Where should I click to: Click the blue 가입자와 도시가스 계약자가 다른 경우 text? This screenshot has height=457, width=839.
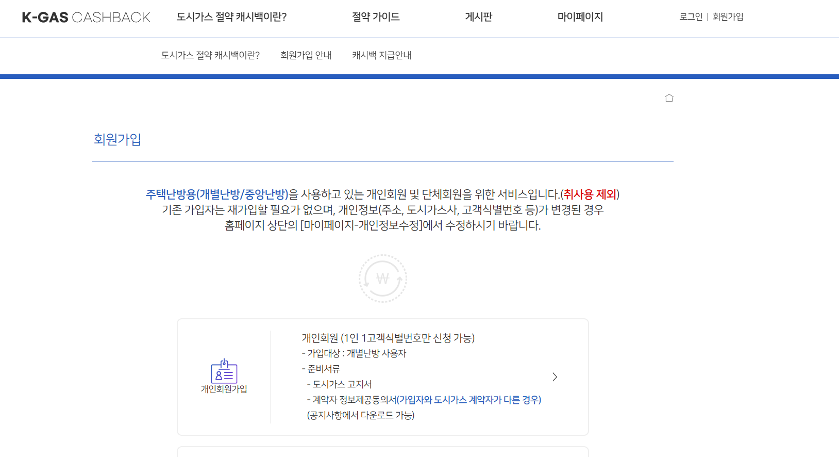[x=469, y=400]
